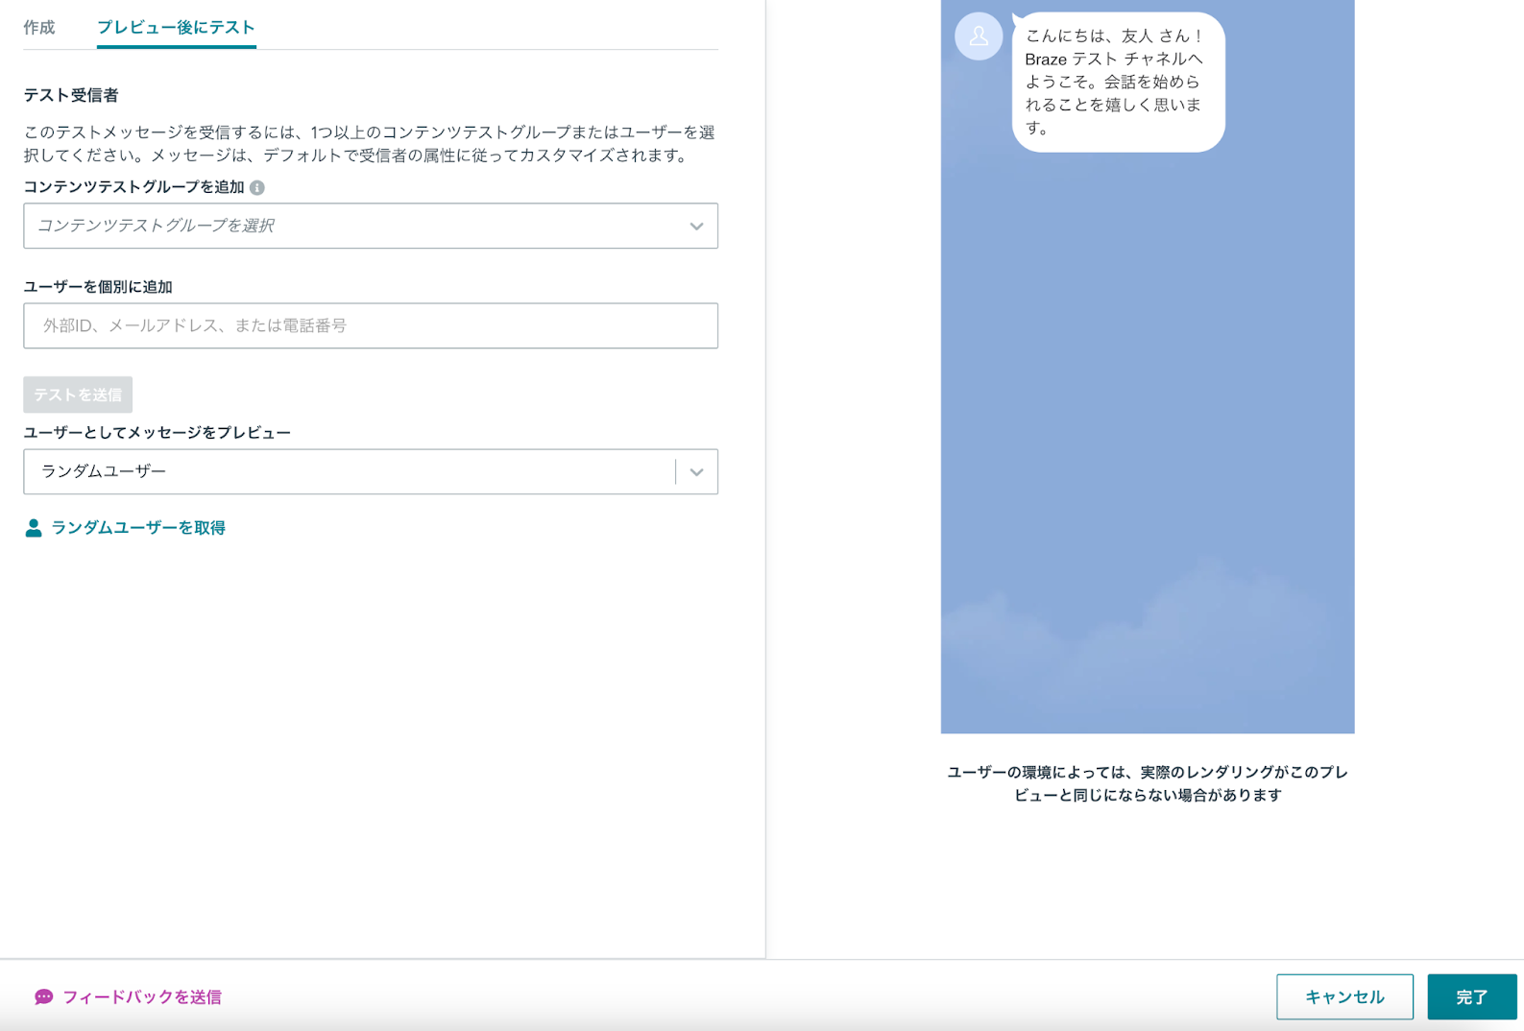Open the ランダムユーザー preview dropdown
The width and height of the screenshot is (1524, 1031).
[371, 471]
